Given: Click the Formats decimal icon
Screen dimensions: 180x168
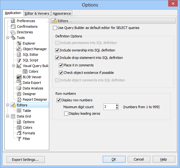Looking at the screenshot, I should (x=19, y=133).
